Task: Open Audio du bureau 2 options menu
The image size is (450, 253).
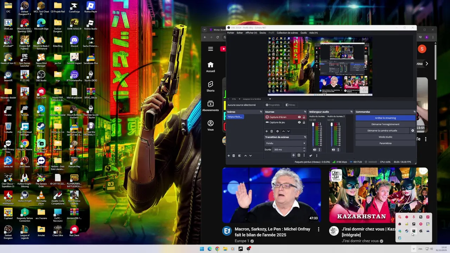Action: [338, 150]
